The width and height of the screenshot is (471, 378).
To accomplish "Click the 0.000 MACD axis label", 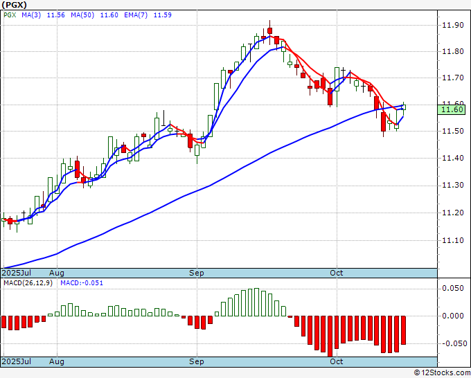I will (453, 316).
